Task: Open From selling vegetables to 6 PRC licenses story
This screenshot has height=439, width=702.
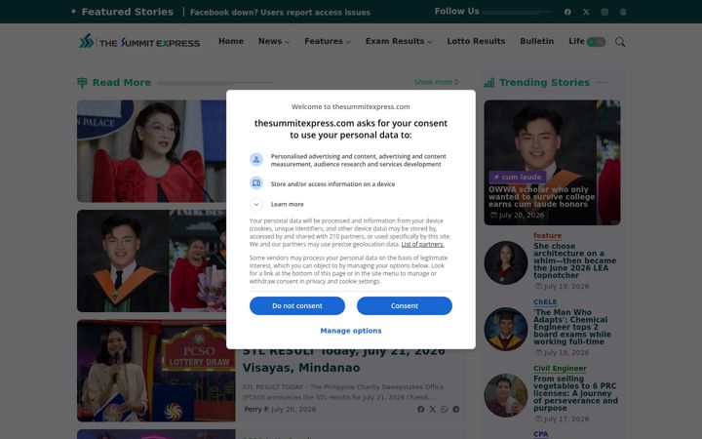Action: (x=575, y=393)
